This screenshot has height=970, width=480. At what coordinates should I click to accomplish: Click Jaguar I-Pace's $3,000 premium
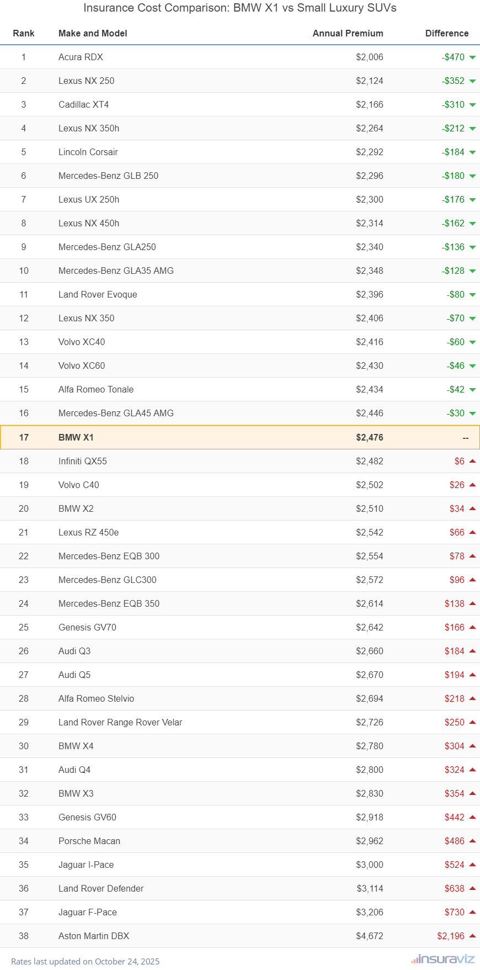370,865
